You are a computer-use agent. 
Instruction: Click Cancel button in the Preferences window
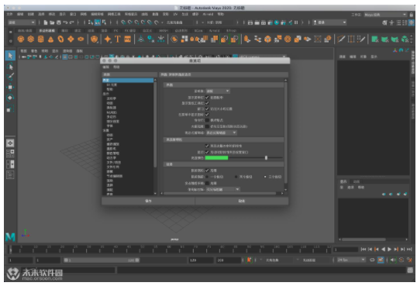point(242,201)
